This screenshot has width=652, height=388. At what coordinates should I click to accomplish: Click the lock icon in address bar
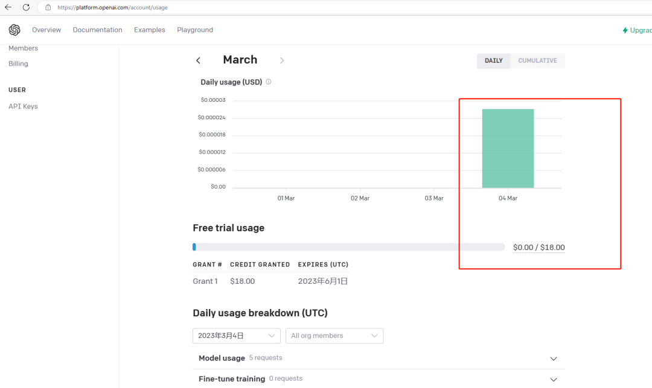pyautogui.click(x=48, y=7)
